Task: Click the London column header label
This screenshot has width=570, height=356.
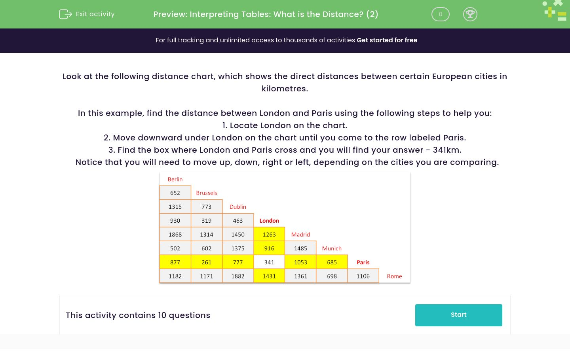Action: coord(269,221)
